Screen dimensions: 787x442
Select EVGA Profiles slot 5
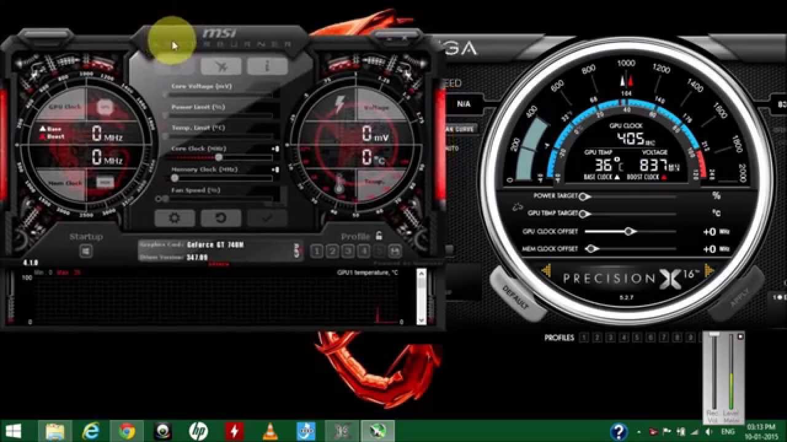[x=637, y=337]
